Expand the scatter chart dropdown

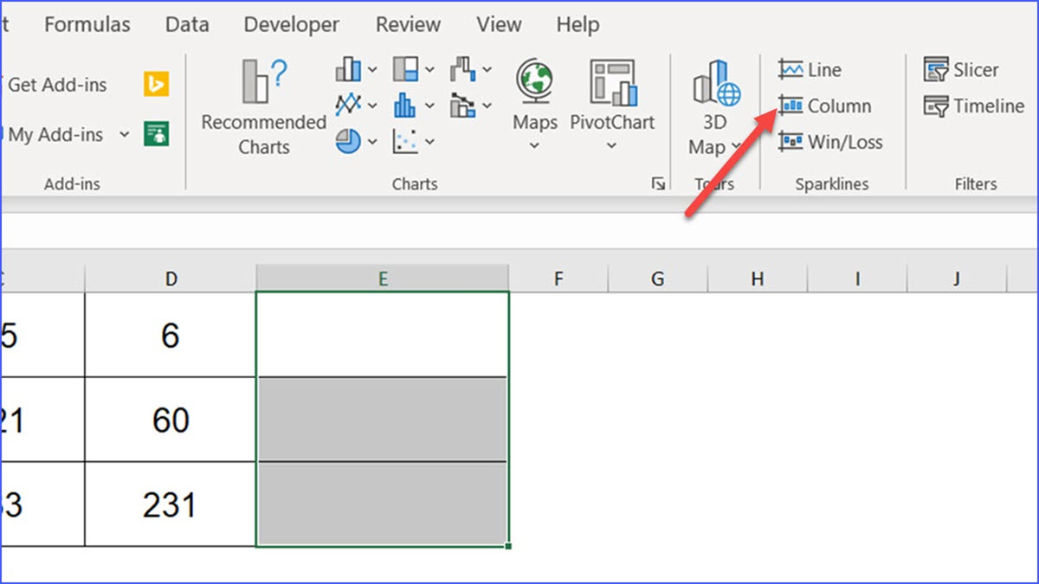[x=430, y=141]
